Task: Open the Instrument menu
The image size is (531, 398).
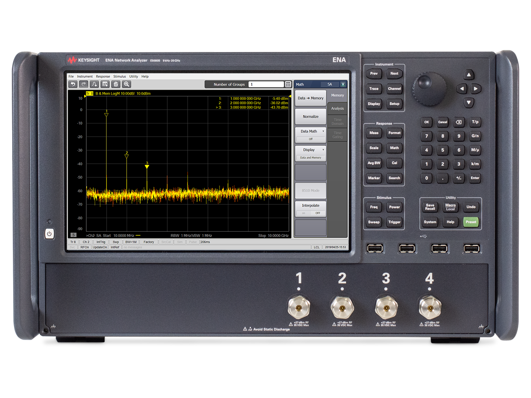Action: 85,77
